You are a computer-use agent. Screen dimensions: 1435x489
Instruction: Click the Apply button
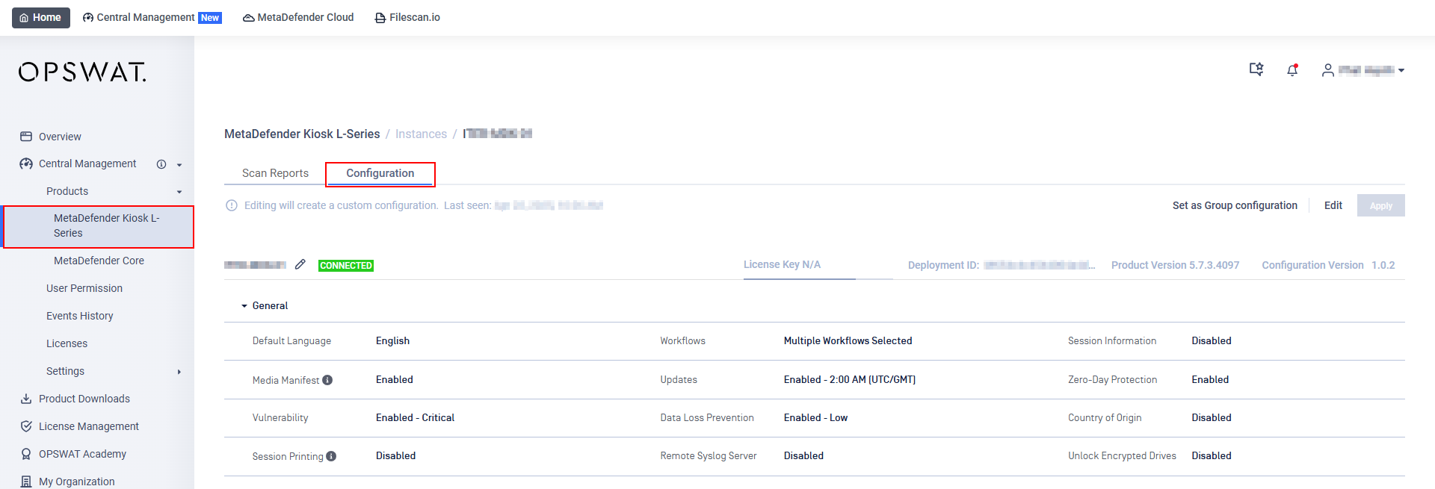click(1381, 205)
